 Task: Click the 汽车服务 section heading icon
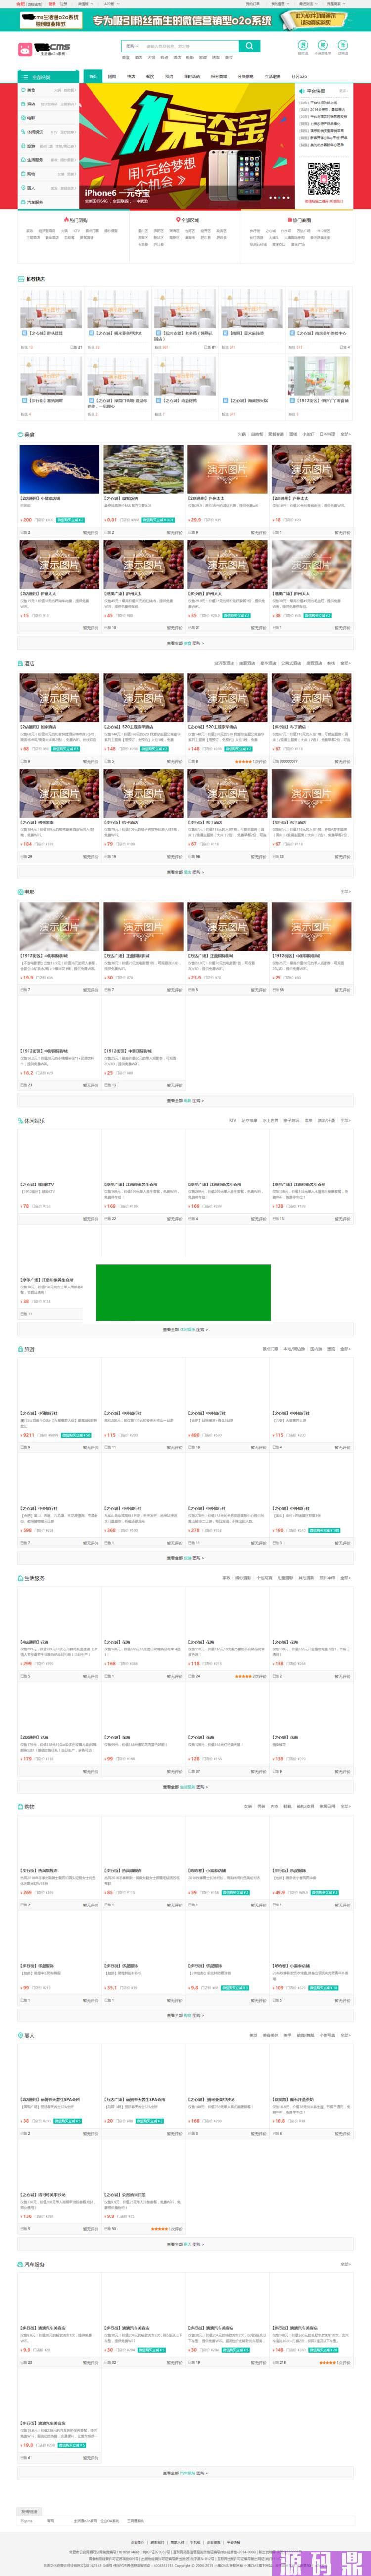pos(19,2264)
